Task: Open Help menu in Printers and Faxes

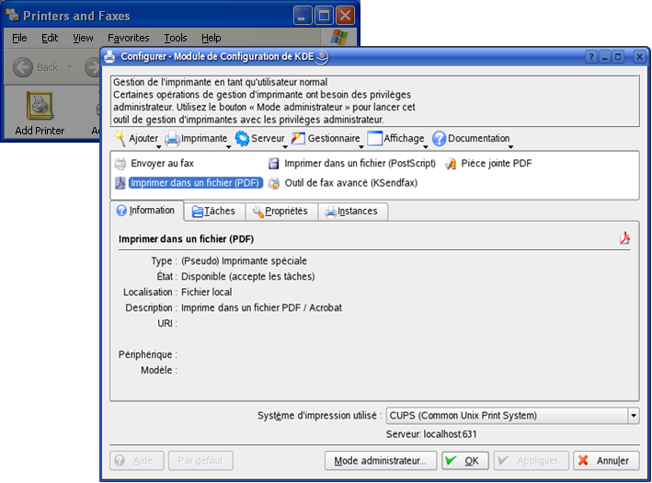Action: click(x=211, y=38)
